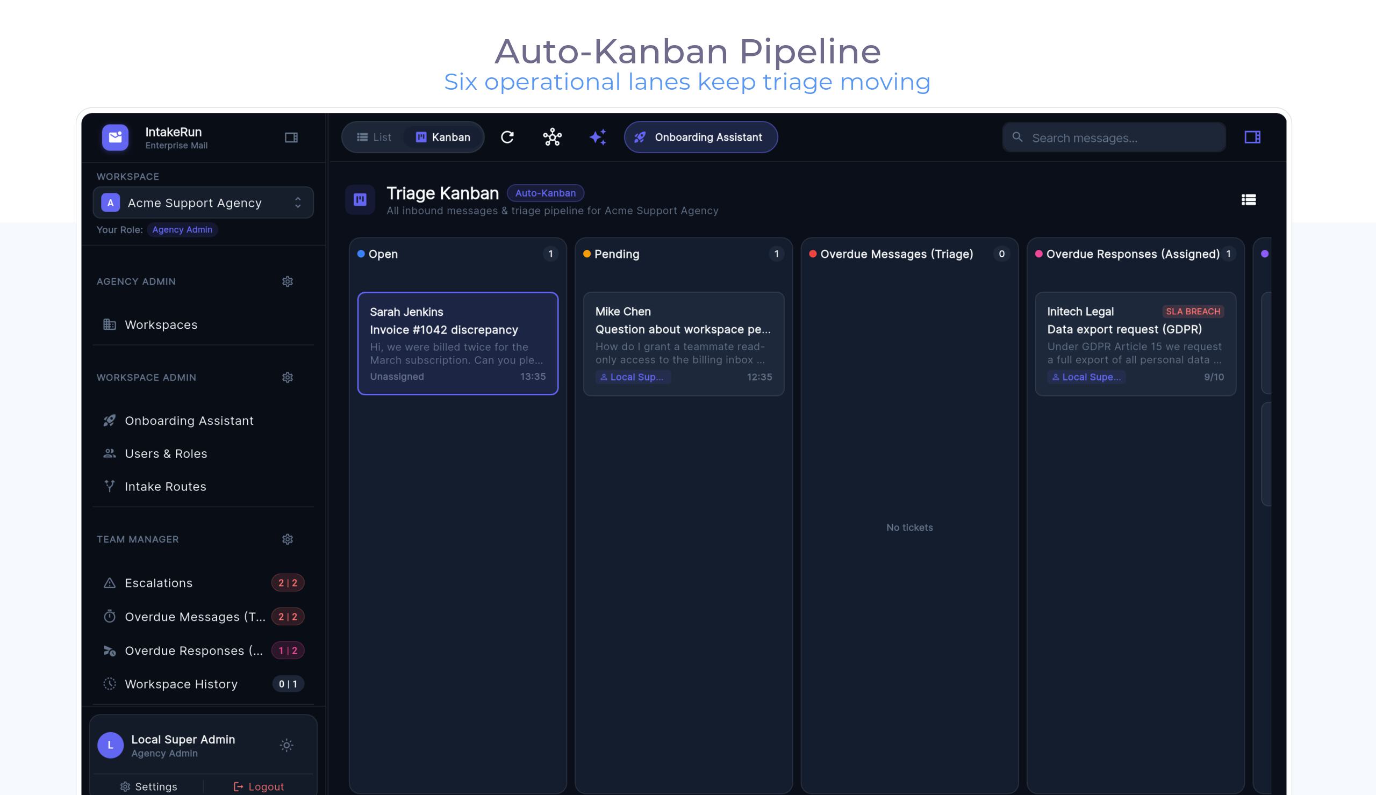Click the Auto-Kanban badge
Screen dimensions: 1376x795
pyautogui.click(x=545, y=193)
